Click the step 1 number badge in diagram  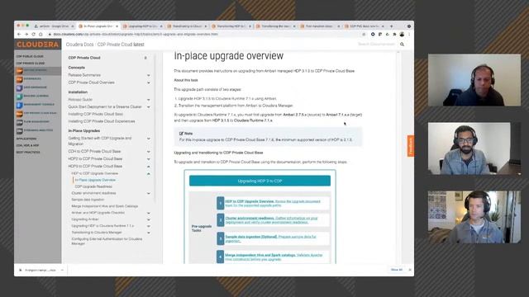[x=221, y=203]
